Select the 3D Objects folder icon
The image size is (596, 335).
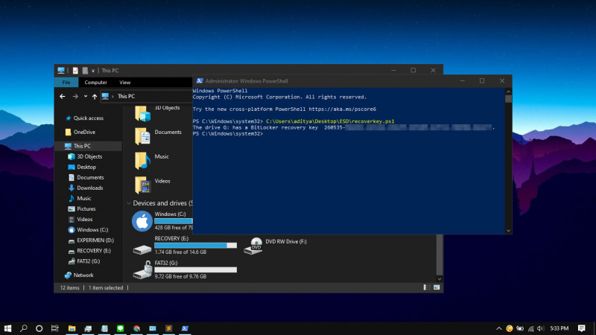click(143, 113)
